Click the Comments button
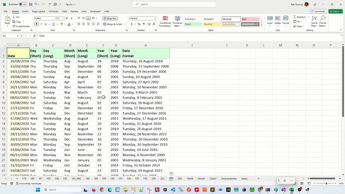 pyautogui.click(x=318, y=11)
